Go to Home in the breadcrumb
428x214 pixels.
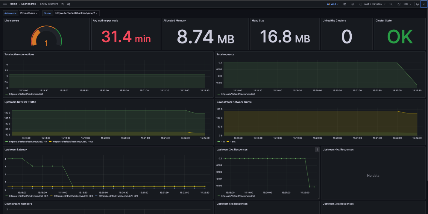click(x=13, y=4)
